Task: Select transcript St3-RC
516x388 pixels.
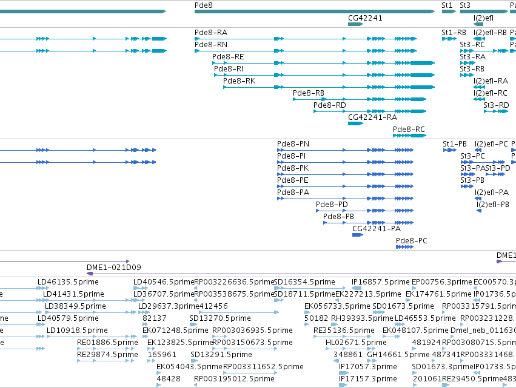Action: click(472, 45)
